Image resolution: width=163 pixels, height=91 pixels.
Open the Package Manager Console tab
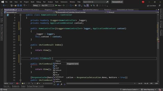[35, 86]
